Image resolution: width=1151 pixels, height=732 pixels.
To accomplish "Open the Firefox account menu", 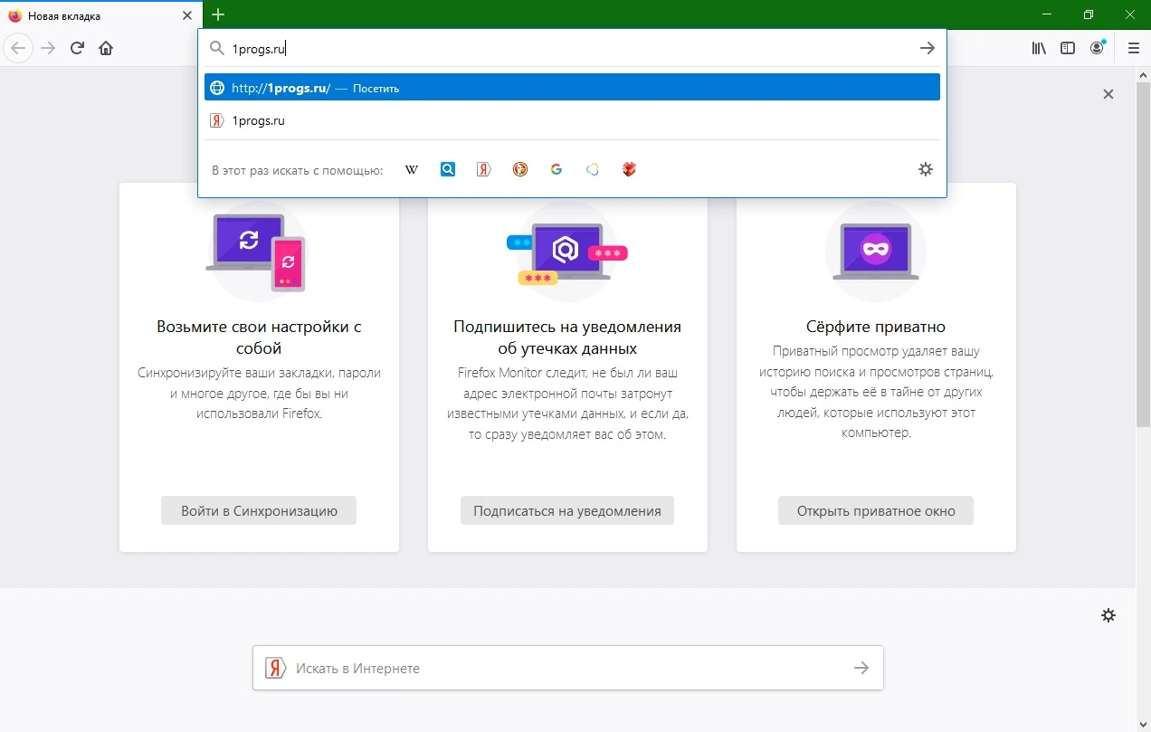I will point(1098,48).
